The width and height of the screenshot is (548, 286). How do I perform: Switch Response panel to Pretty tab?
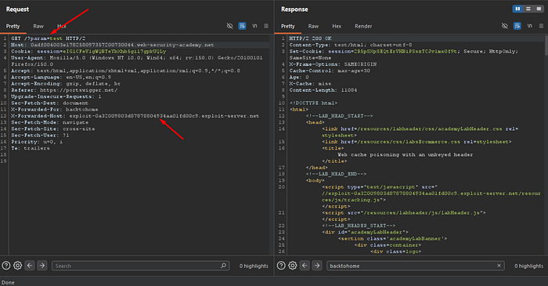tap(288, 26)
